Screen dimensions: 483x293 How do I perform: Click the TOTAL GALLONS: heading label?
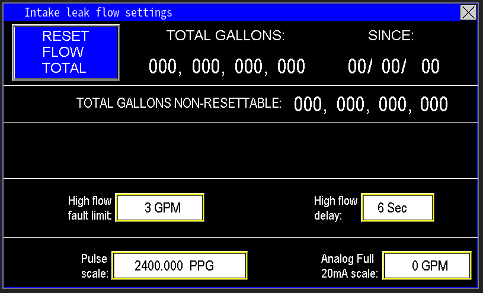[226, 36]
